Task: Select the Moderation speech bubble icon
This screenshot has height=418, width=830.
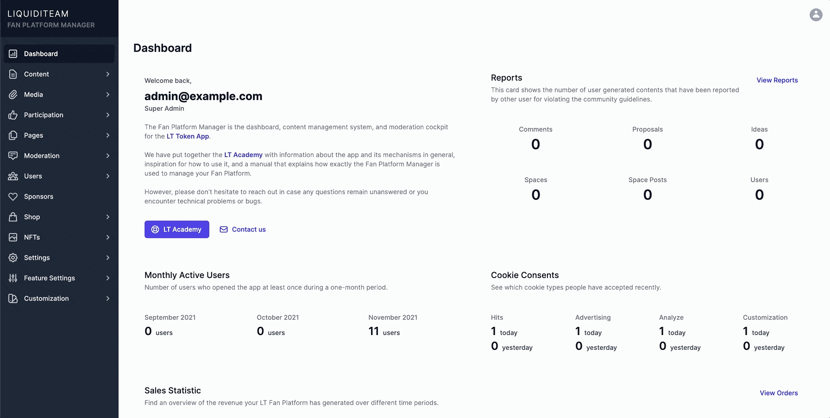Action: coord(13,156)
